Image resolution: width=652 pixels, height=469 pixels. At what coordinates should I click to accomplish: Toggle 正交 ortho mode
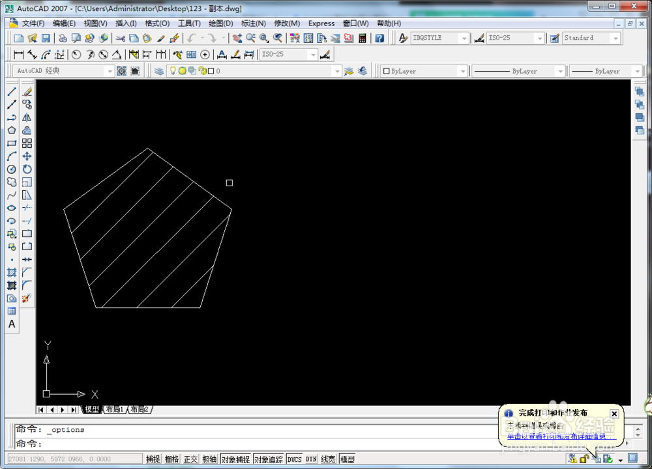[x=190, y=459]
